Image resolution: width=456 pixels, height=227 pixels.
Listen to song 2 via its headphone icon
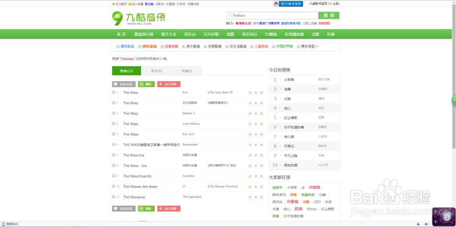(x=250, y=103)
